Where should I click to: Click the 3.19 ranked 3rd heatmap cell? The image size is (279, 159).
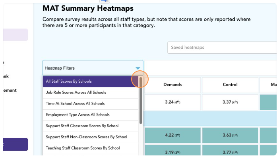tap(172, 152)
